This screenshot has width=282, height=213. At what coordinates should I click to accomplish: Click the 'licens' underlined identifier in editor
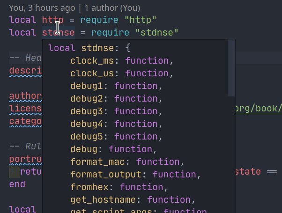point(25,109)
